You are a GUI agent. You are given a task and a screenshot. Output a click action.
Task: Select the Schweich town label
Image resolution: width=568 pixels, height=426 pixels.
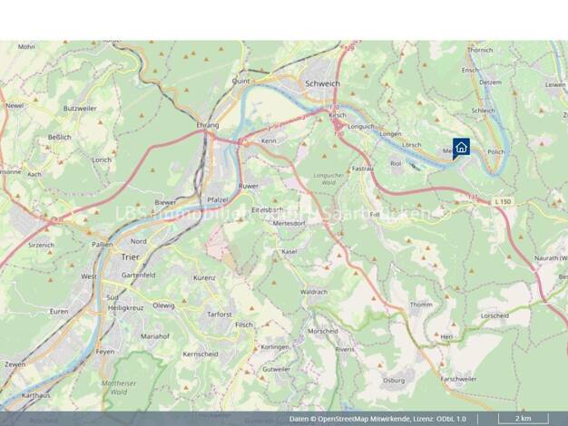pos(322,83)
